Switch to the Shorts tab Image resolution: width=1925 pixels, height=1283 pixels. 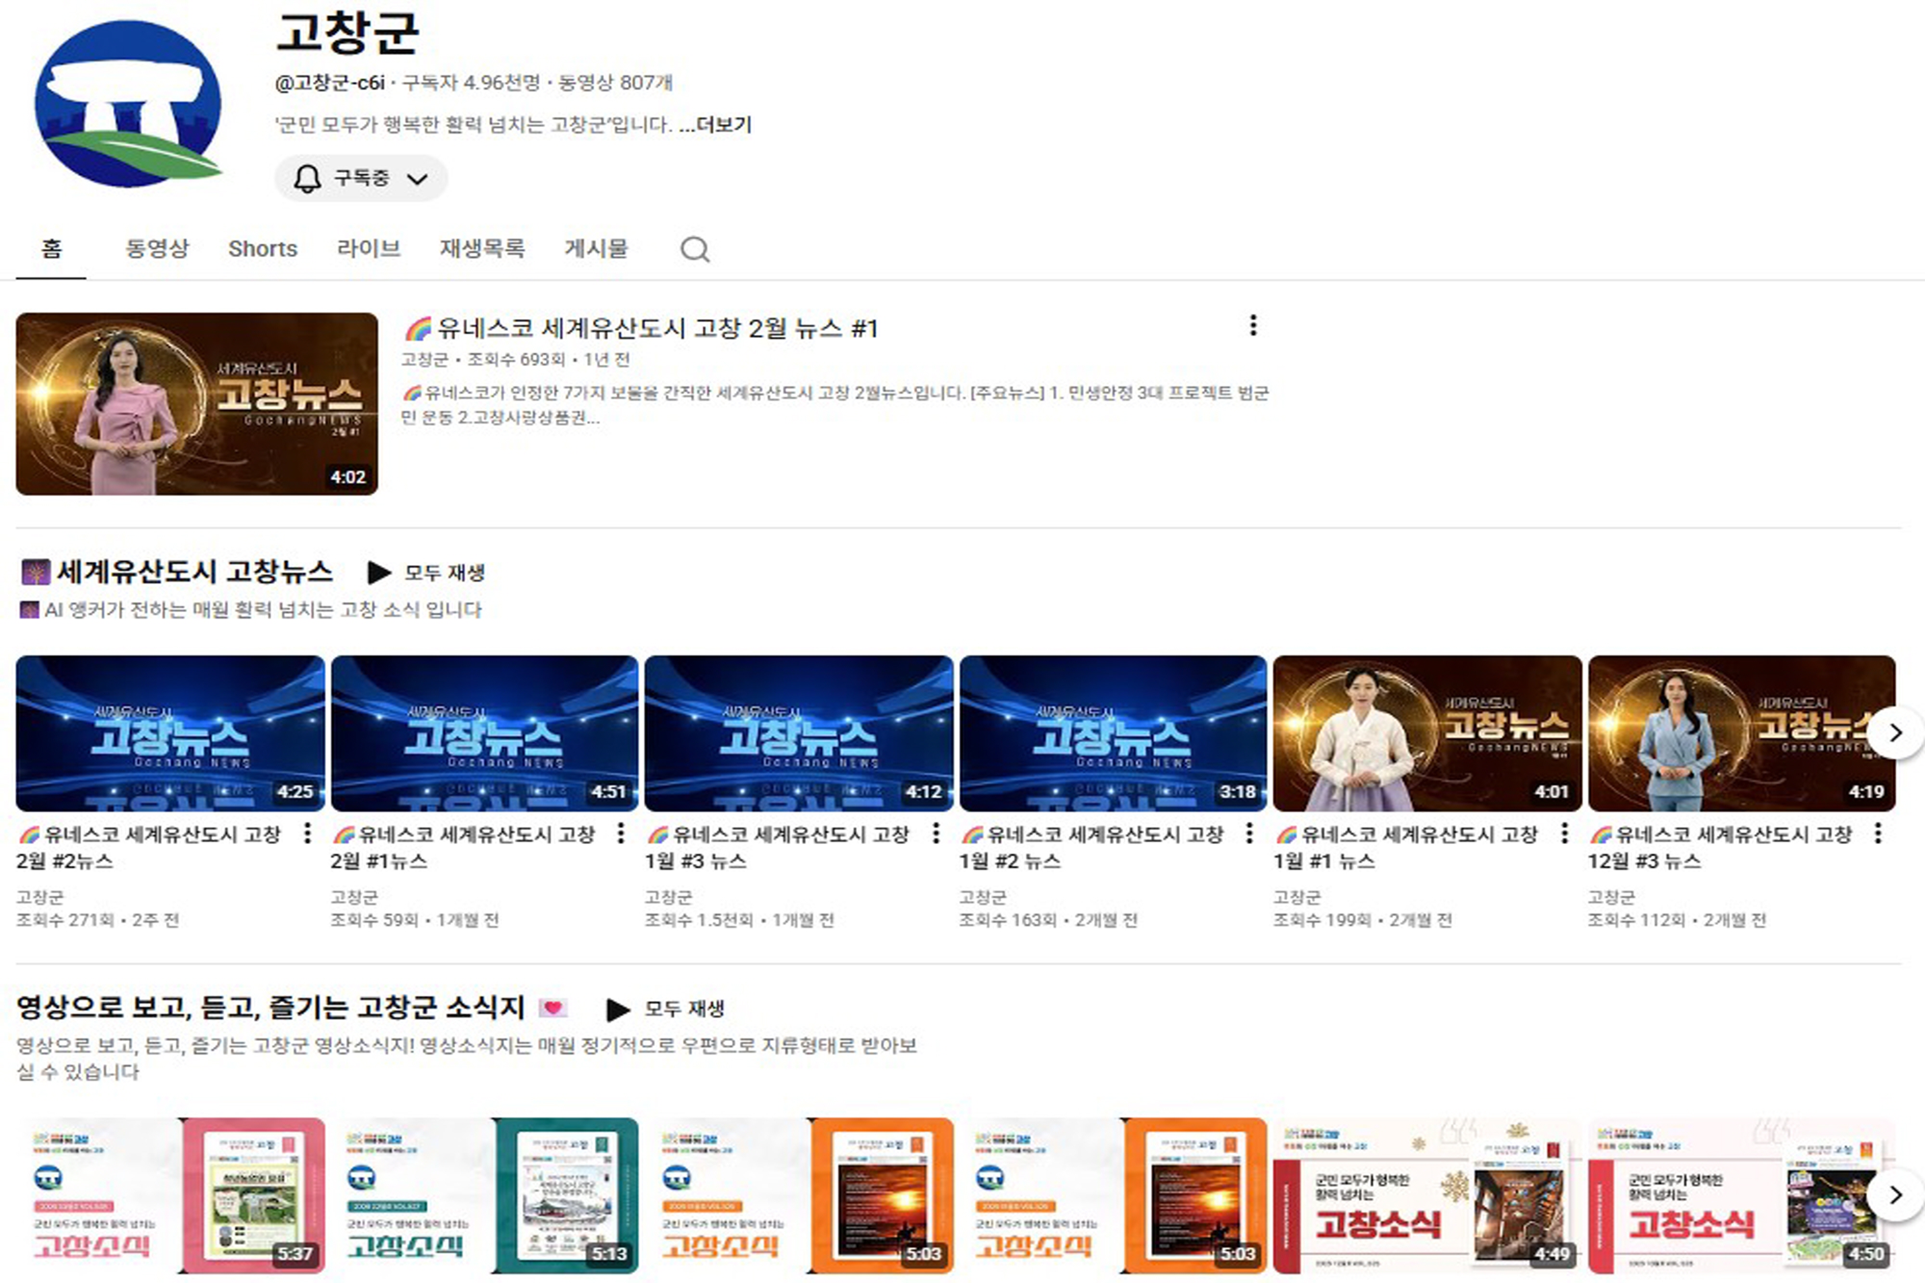tap(263, 249)
